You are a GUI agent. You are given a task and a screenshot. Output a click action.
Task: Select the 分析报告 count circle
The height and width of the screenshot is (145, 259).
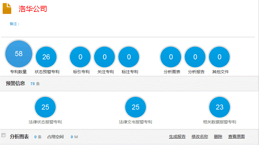pyautogui.click(x=195, y=57)
